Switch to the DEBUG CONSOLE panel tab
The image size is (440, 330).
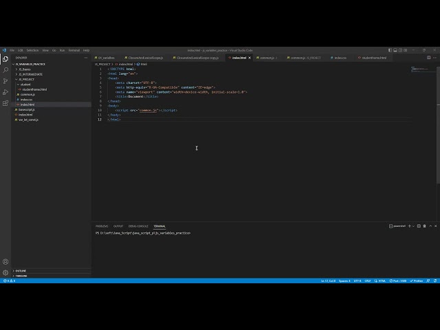tap(138, 226)
